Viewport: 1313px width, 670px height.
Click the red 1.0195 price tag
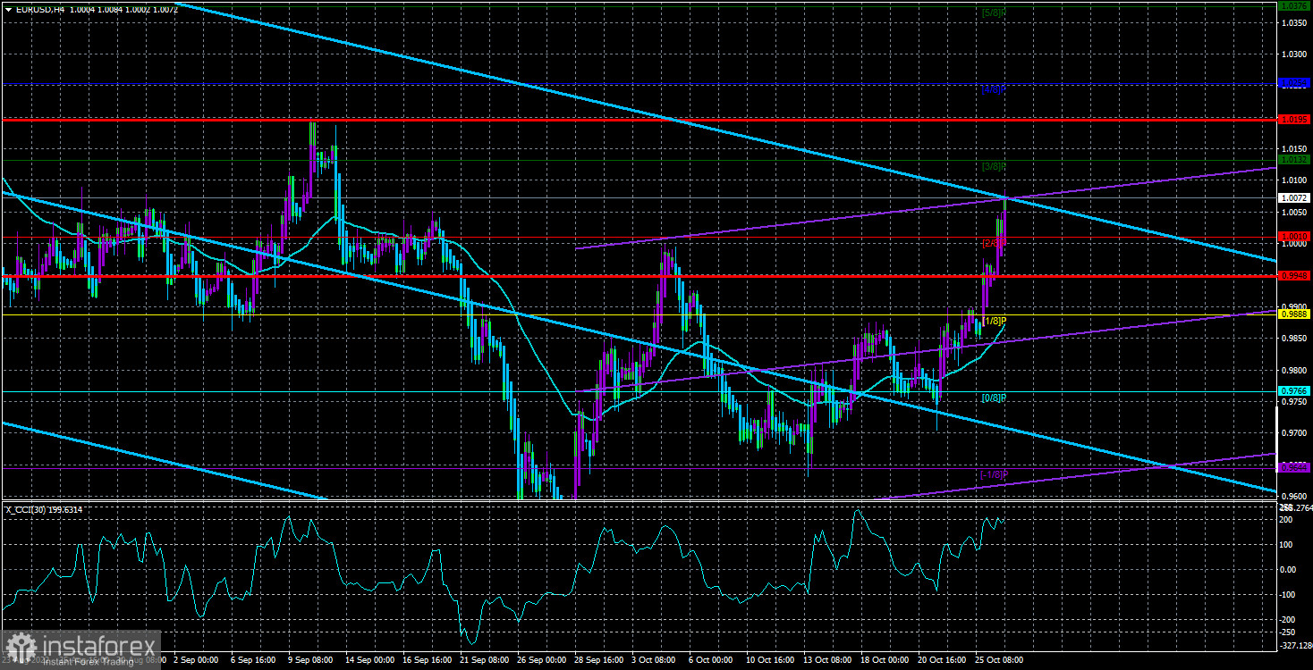pyautogui.click(x=1294, y=119)
